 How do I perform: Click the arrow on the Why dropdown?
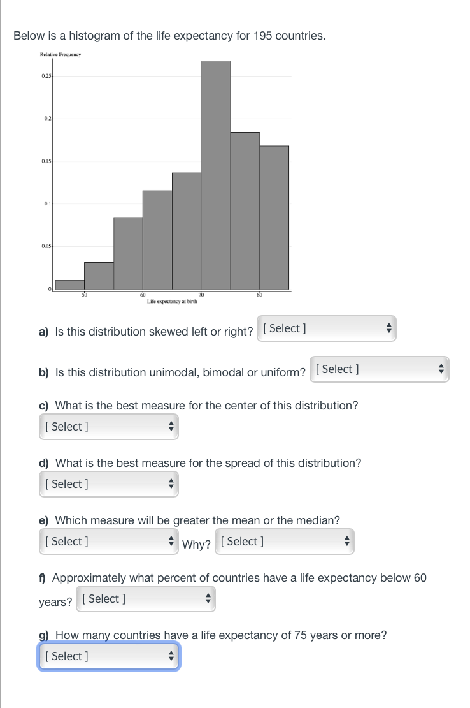click(x=347, y=541)
